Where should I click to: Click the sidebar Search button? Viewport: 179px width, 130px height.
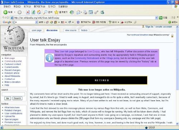click(18, 98)
